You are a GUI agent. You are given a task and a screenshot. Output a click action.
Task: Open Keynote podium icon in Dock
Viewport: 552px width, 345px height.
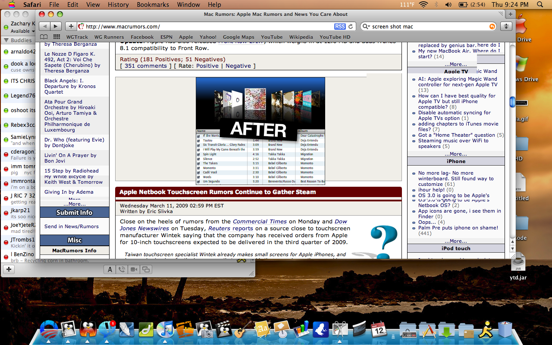pos(282,330)
